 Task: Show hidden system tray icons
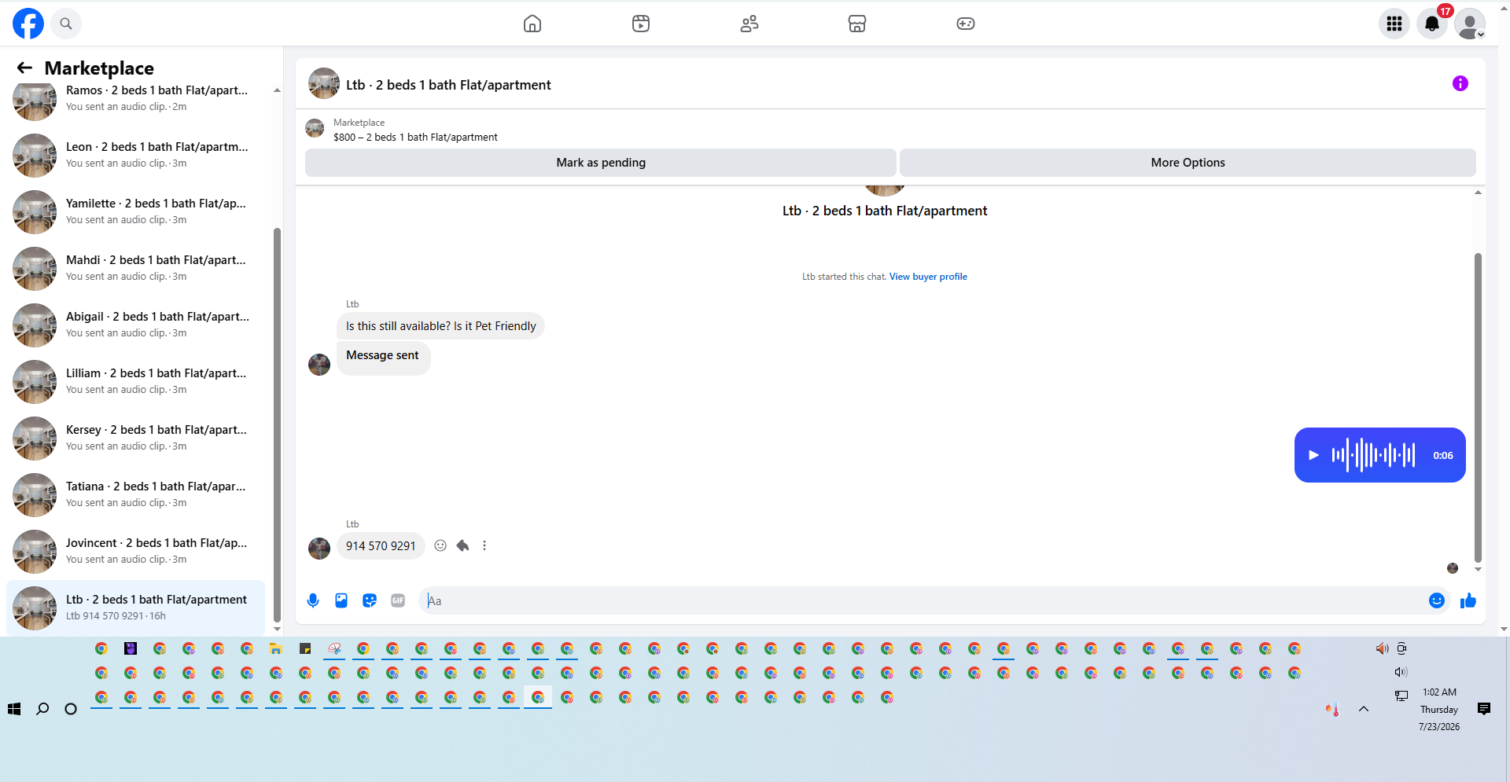(x=1364, y=709)
